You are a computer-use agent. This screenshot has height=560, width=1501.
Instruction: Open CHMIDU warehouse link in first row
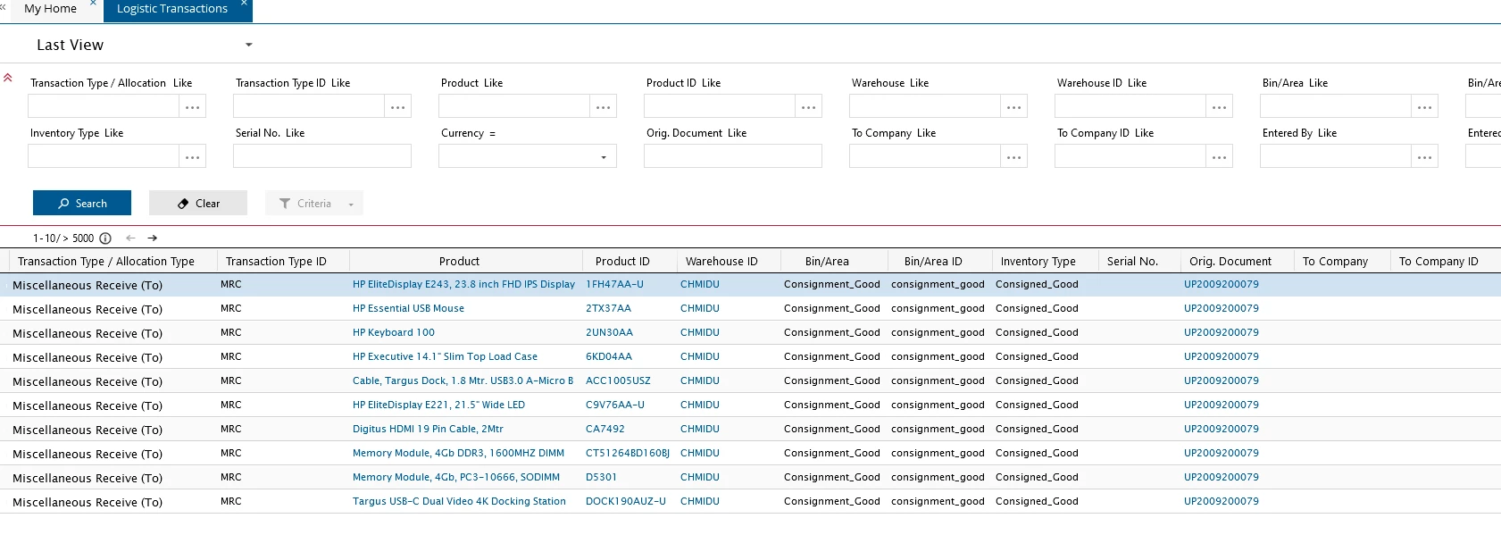700,284
